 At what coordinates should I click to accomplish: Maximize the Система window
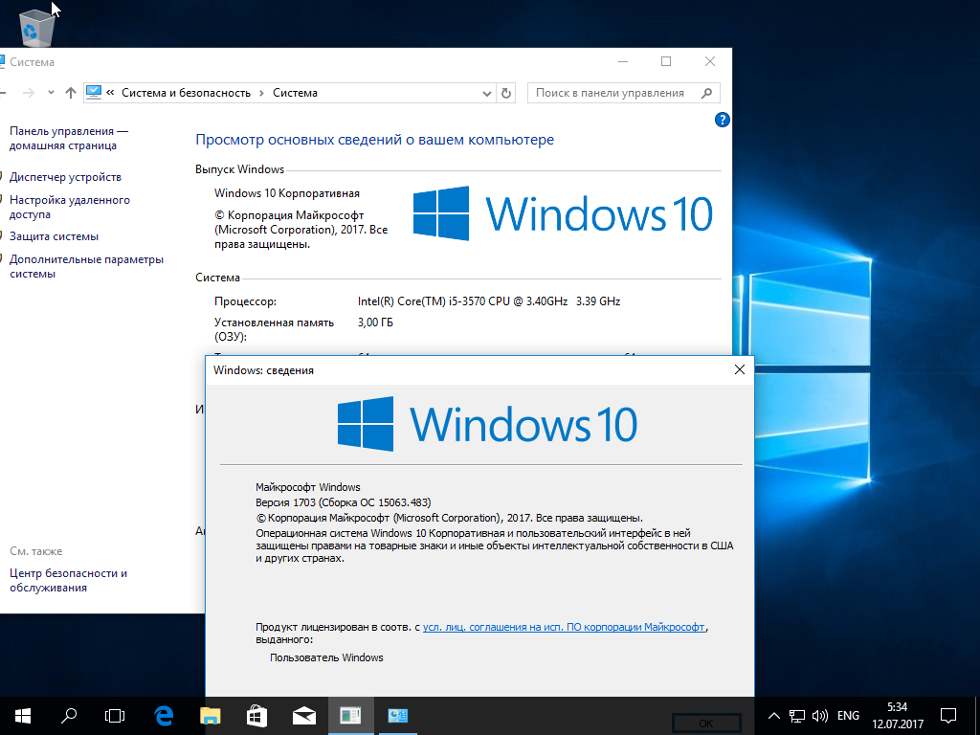point(666,61)
